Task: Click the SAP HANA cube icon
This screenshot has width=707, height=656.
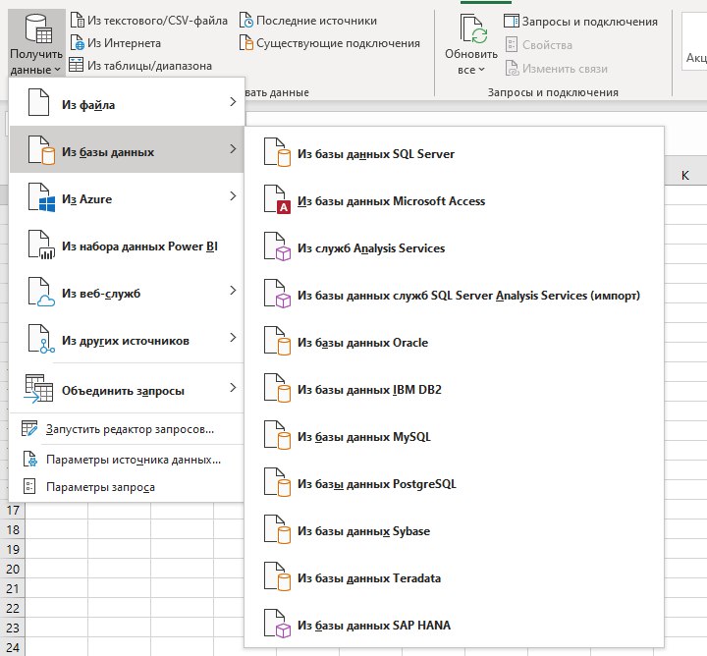Action: click(x=277, y=624)
